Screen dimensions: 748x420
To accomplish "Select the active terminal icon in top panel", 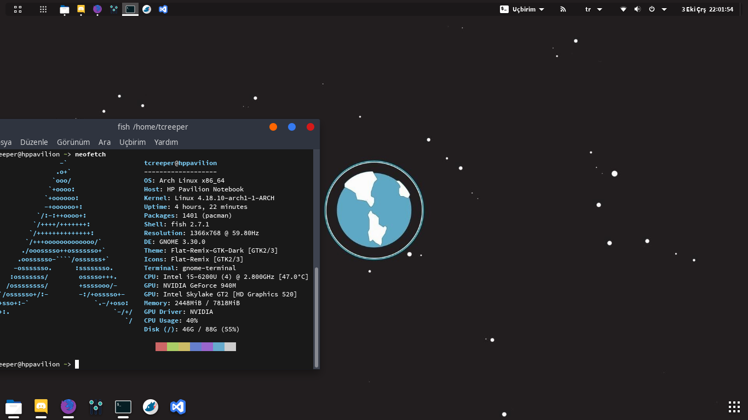I will 130,9.
